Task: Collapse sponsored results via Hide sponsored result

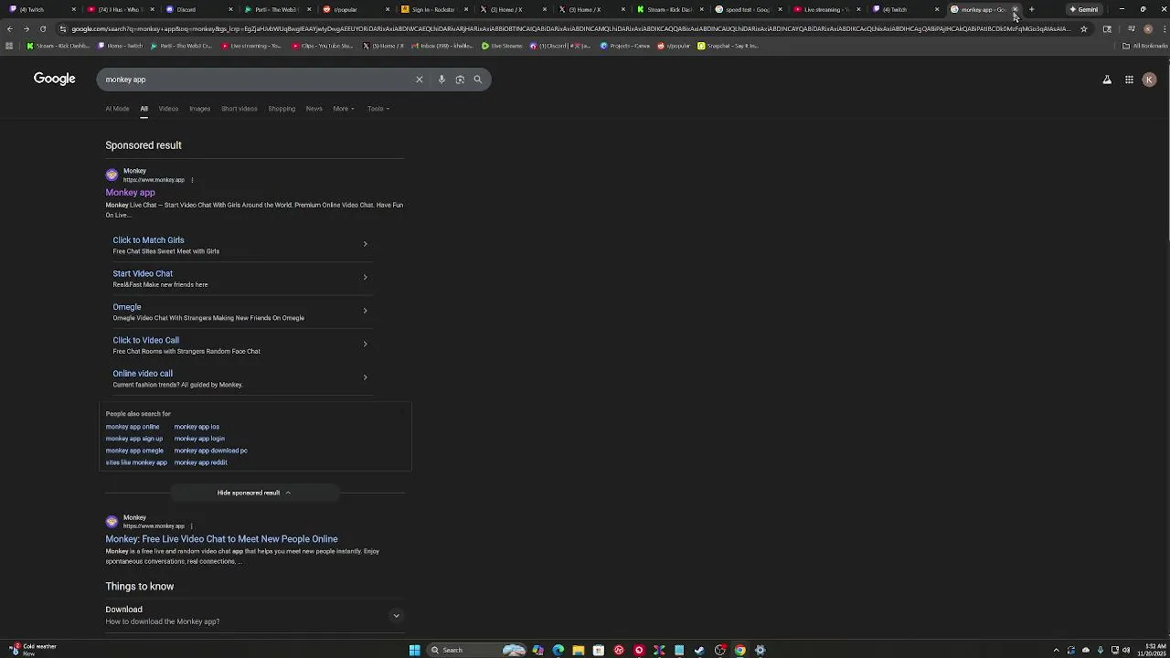Action: tap(254, 493)
